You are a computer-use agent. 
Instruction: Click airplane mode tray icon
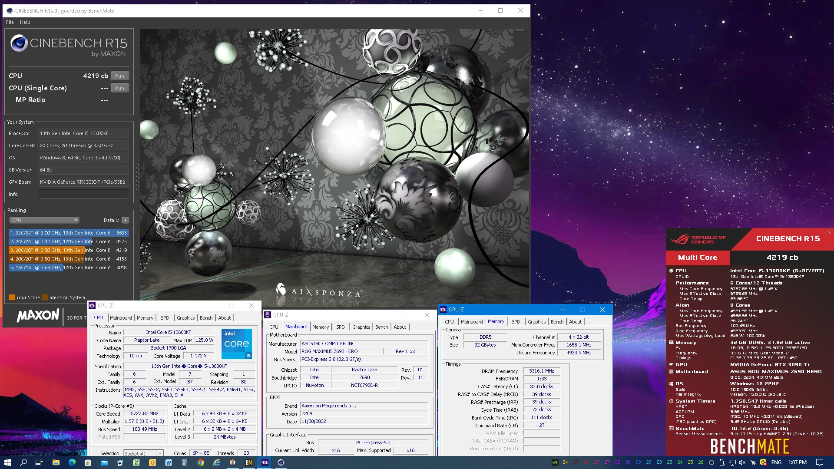pos(753,462)
